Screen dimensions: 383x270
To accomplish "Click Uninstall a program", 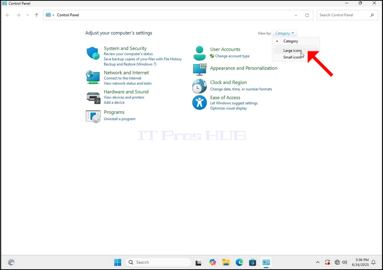I will click(x=120, y=119).
